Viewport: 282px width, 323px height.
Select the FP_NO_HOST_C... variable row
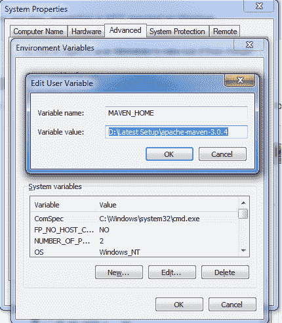[134, 230]
